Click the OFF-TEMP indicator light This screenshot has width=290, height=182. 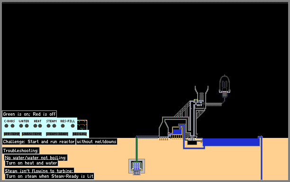coord(12,134)
